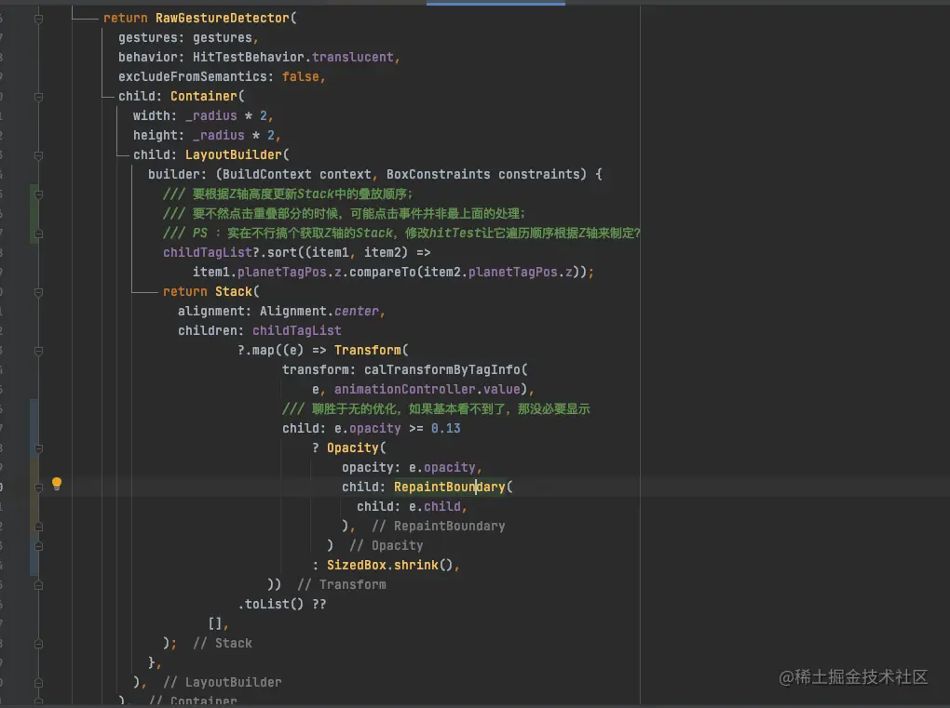Collapse the 'child: LayoutBuilder(' fold marker
Image resolution: width=950 pixels, height=708 pixels.
tap(39, 155)
